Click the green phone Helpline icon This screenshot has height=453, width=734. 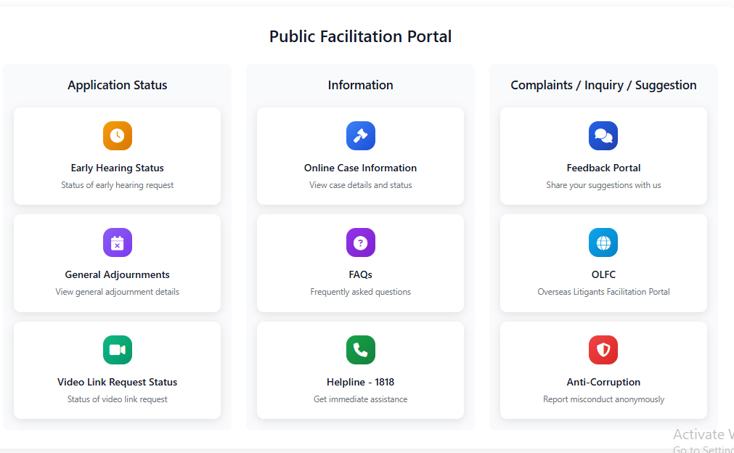(360, 350)
